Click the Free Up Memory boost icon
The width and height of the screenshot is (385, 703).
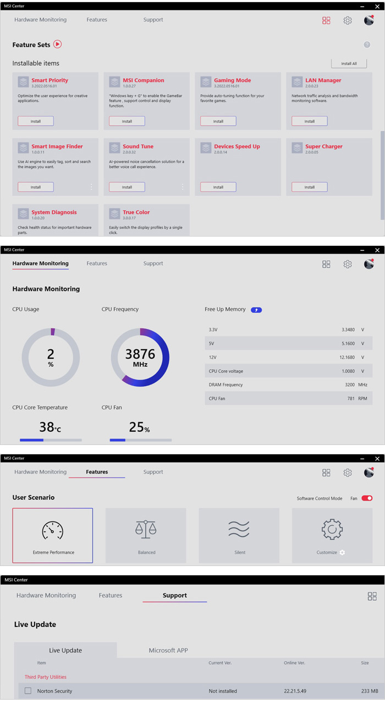(x=256, y=310)
